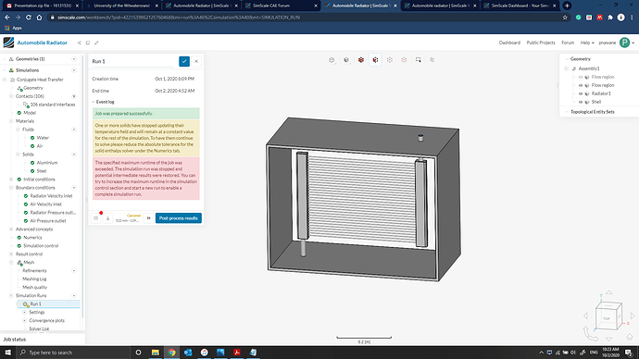Viewport: 639px width, 359px height.
Task: Click the Windows Start button
Action: 7,353
